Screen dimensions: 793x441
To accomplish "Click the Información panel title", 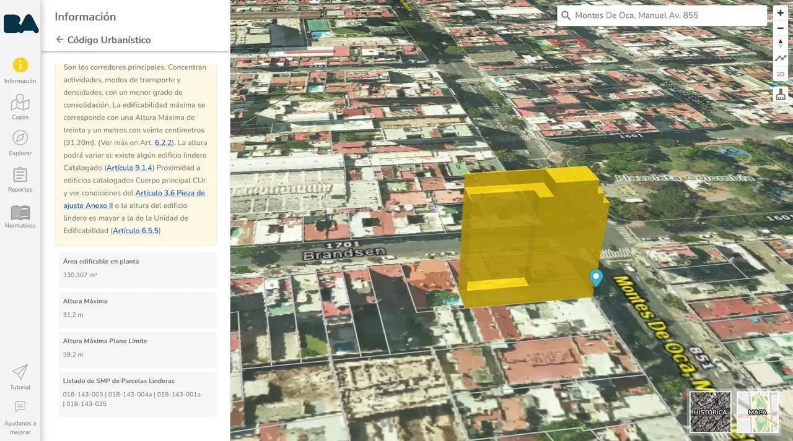I will tap(85, 17).
